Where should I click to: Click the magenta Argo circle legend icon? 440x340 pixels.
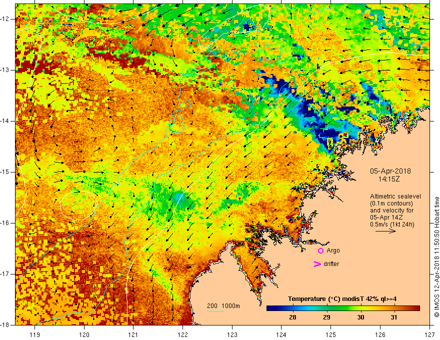(320, 251)
